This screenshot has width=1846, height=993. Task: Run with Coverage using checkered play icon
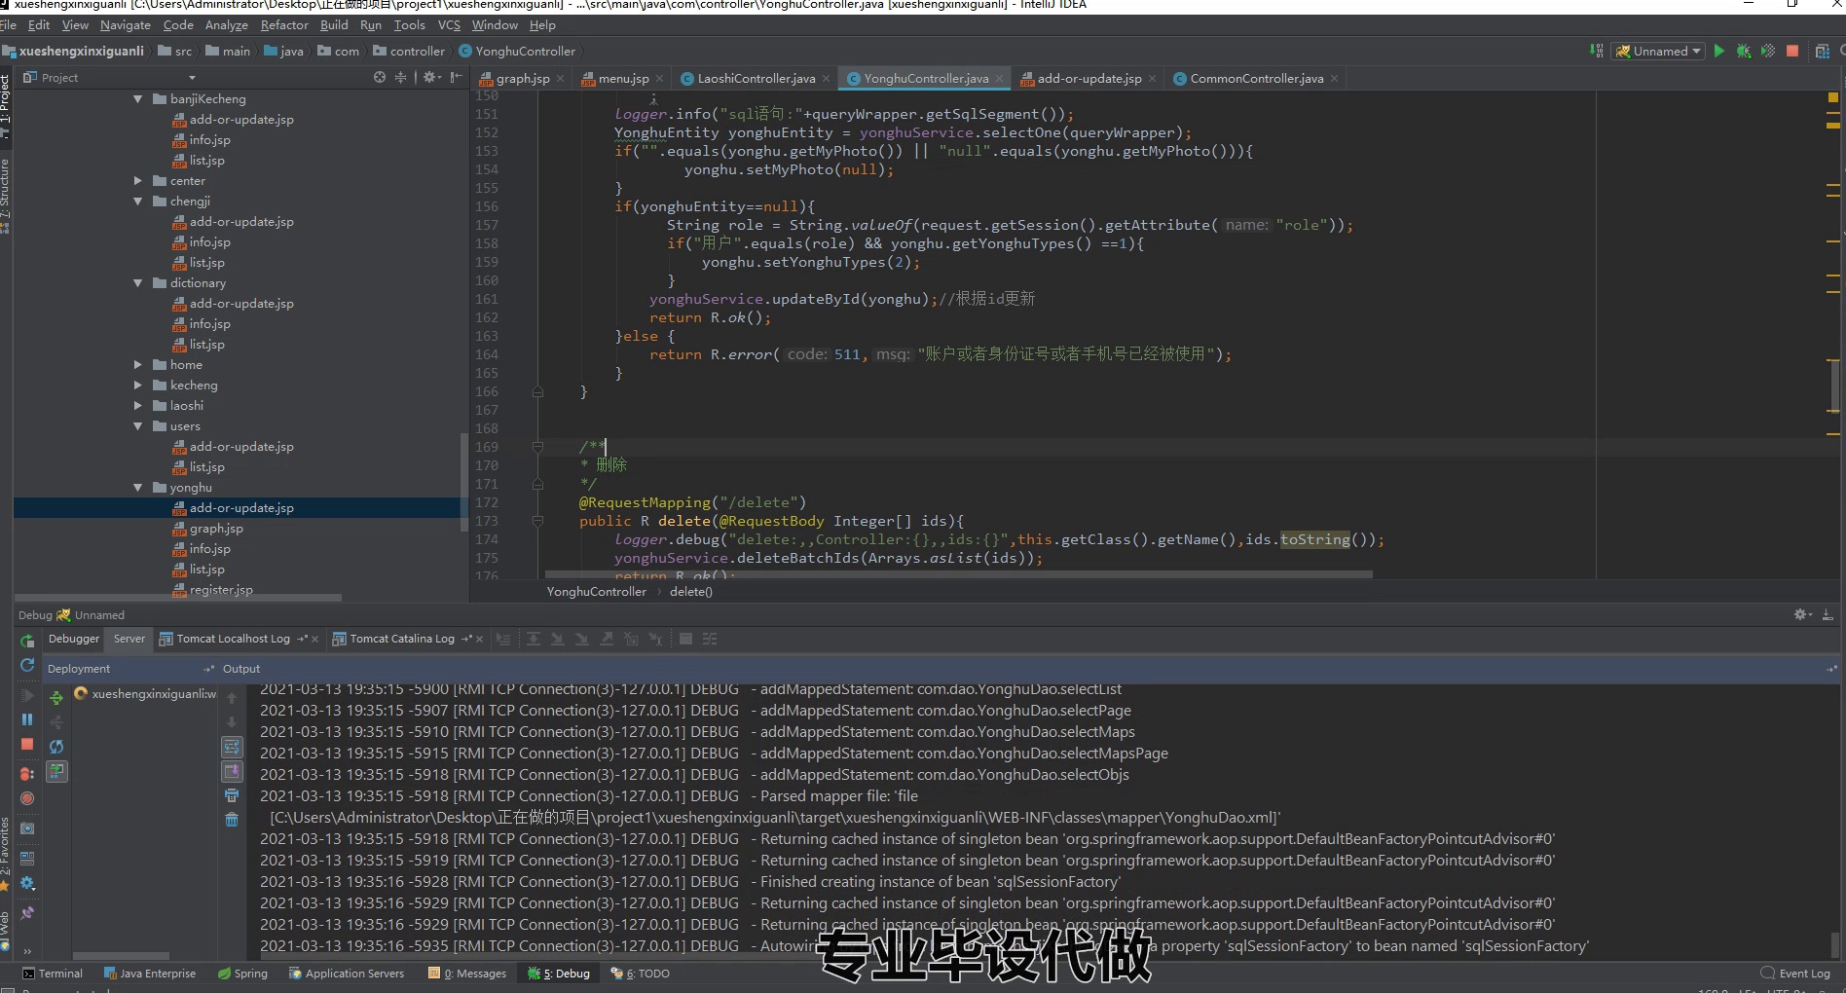pyautogui.click(x=1767, y=52)
